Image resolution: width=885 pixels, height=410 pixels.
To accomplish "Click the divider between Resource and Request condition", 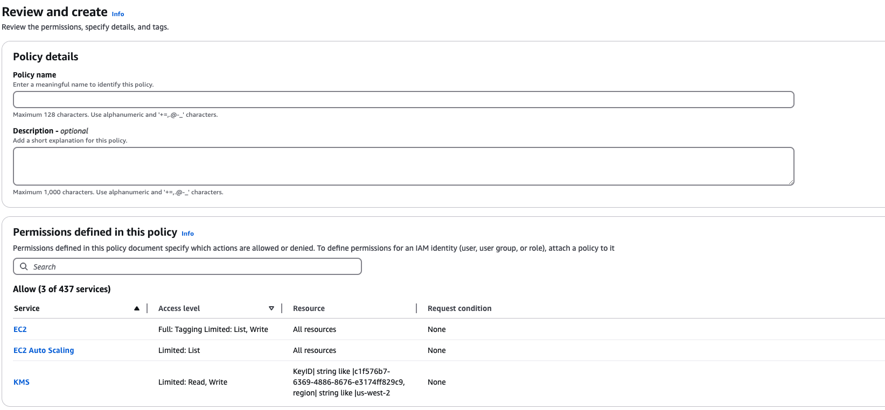I will click(x=416, y=308).
